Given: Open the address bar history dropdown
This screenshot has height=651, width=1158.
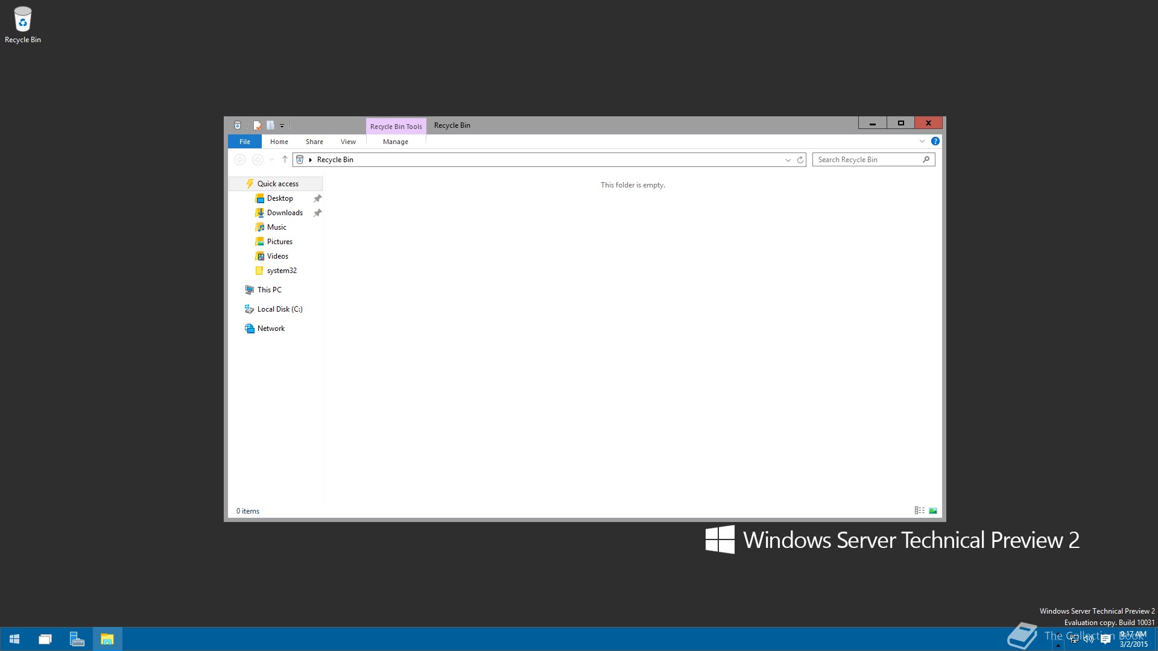Looking at the screenshot, I should coord(788,160).
